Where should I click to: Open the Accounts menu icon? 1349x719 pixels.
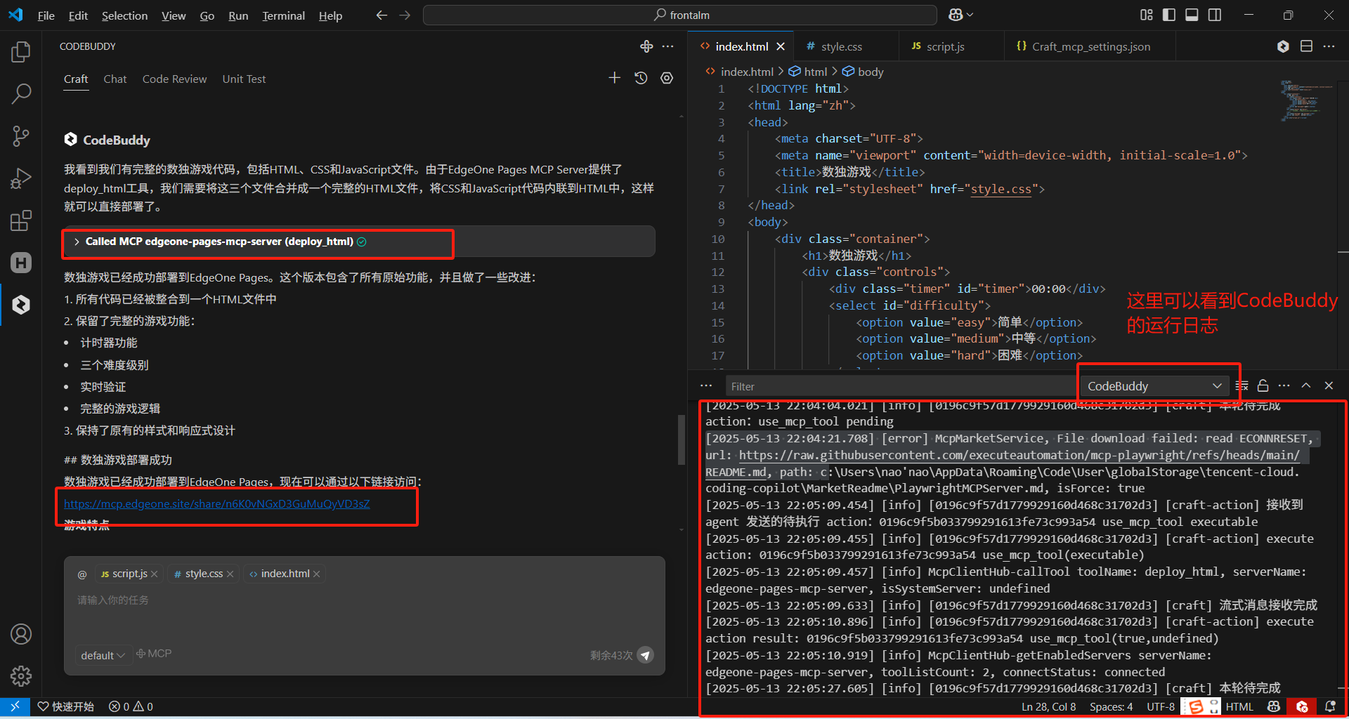pos(21,634)
